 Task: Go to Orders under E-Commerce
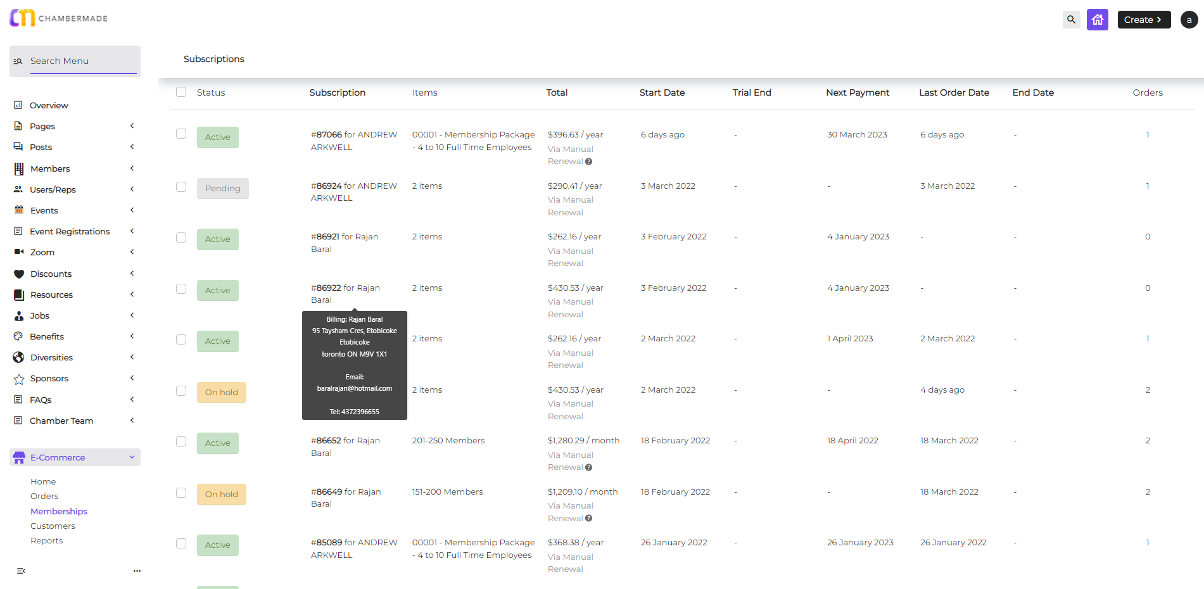pyautogui.click(x=44, y=497)
